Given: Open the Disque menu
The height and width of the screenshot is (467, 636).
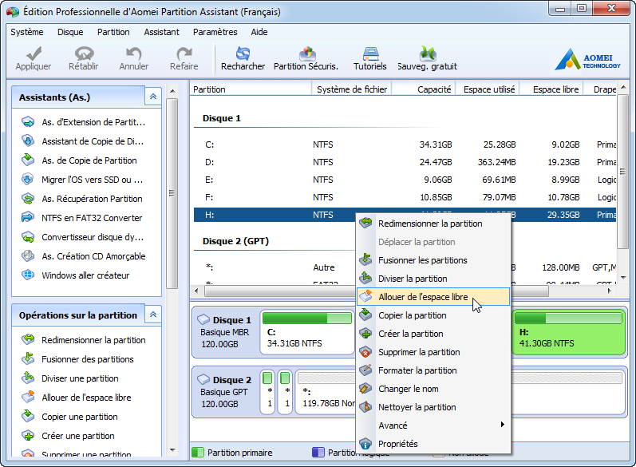Looking at the screenshot, I should tap(70, 32).
